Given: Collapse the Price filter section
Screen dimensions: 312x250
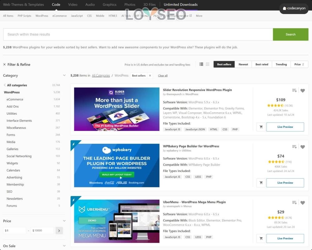Looking at the screenshot, I should pos(64,221).
